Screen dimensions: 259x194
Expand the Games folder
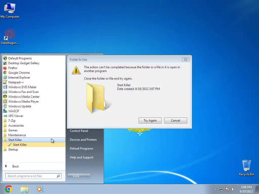(34, 130)
